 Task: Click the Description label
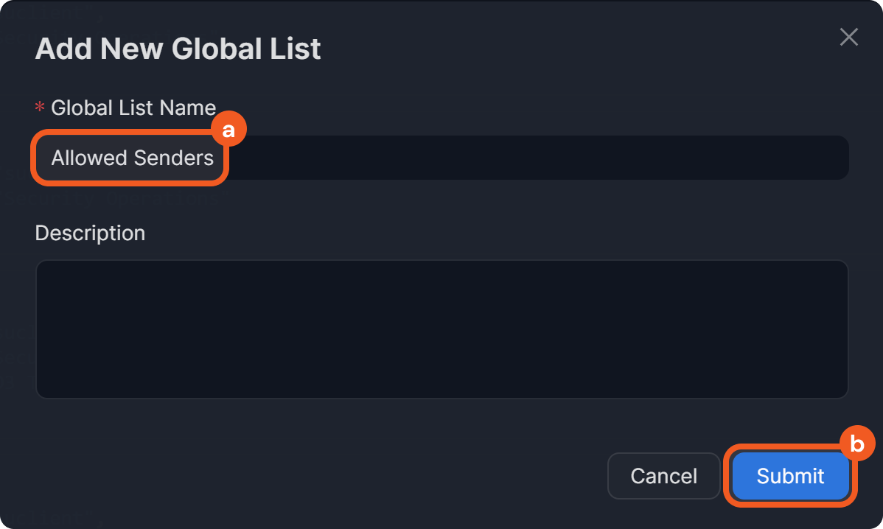click(89, 233)
